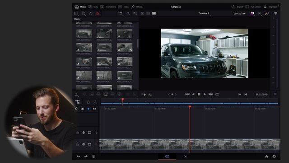Image resolution: width=289 pixels, height=163 pixels.
Task: Click the smart insert edit icon
Action: [x=84, y=94]
